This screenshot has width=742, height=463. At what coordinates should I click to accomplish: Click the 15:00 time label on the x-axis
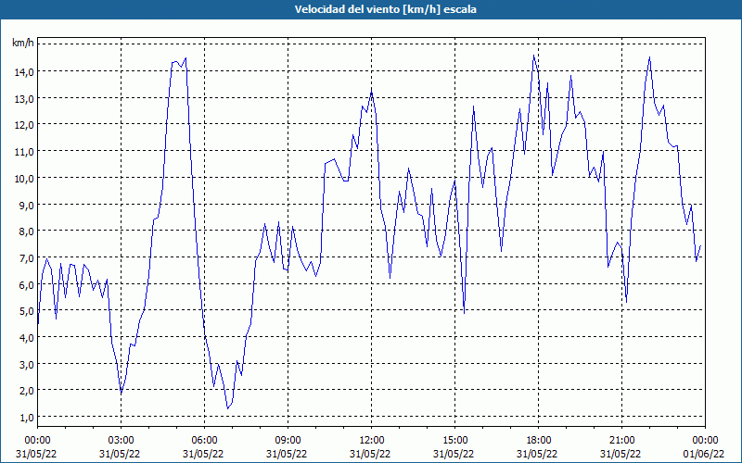coord(454,441)
